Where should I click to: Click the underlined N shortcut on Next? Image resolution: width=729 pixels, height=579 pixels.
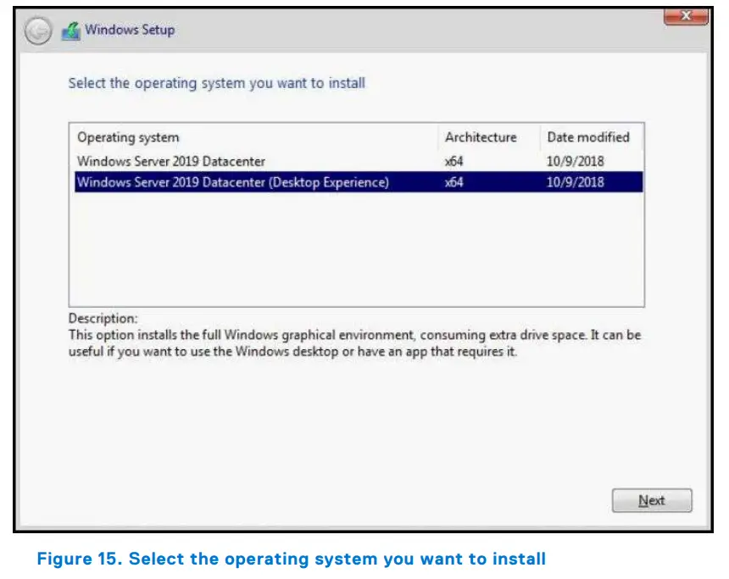click(x=643, y=501)
